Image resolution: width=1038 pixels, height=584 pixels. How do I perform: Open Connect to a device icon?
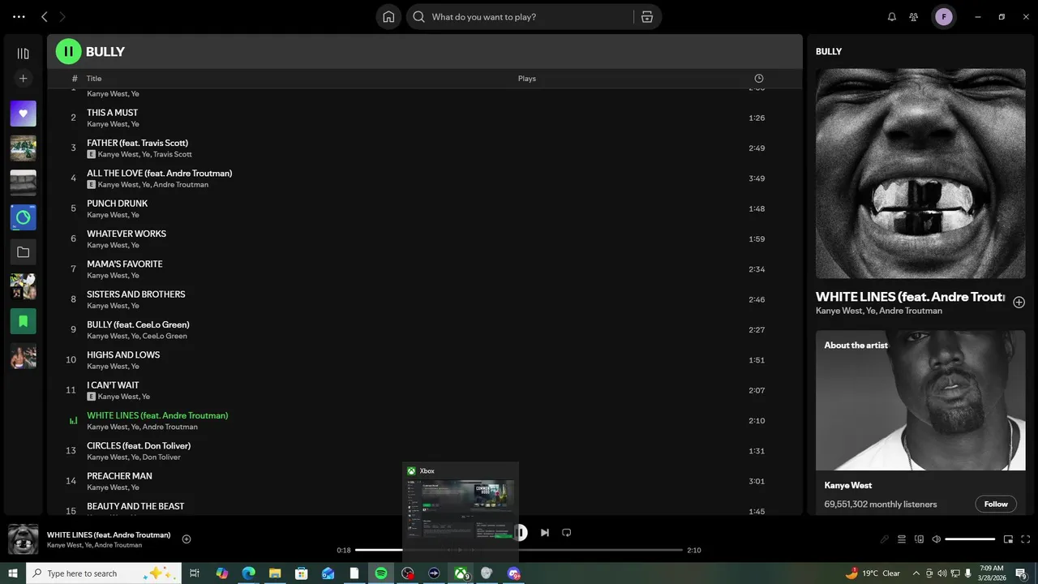919,539
